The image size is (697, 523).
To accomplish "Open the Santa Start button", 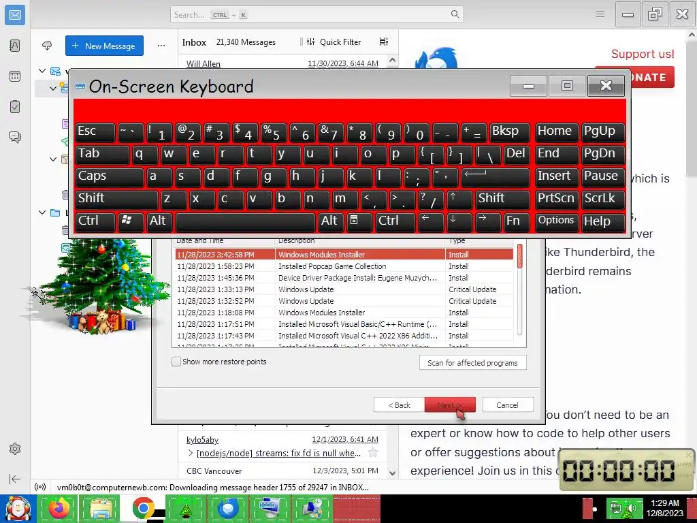I will [x=18, y=509].
